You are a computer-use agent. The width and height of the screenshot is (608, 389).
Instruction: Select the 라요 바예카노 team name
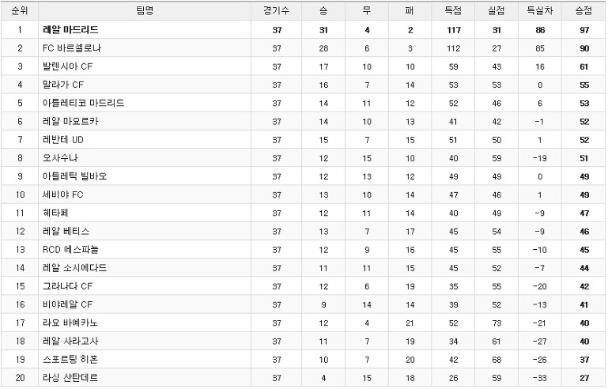coord(70,323)
